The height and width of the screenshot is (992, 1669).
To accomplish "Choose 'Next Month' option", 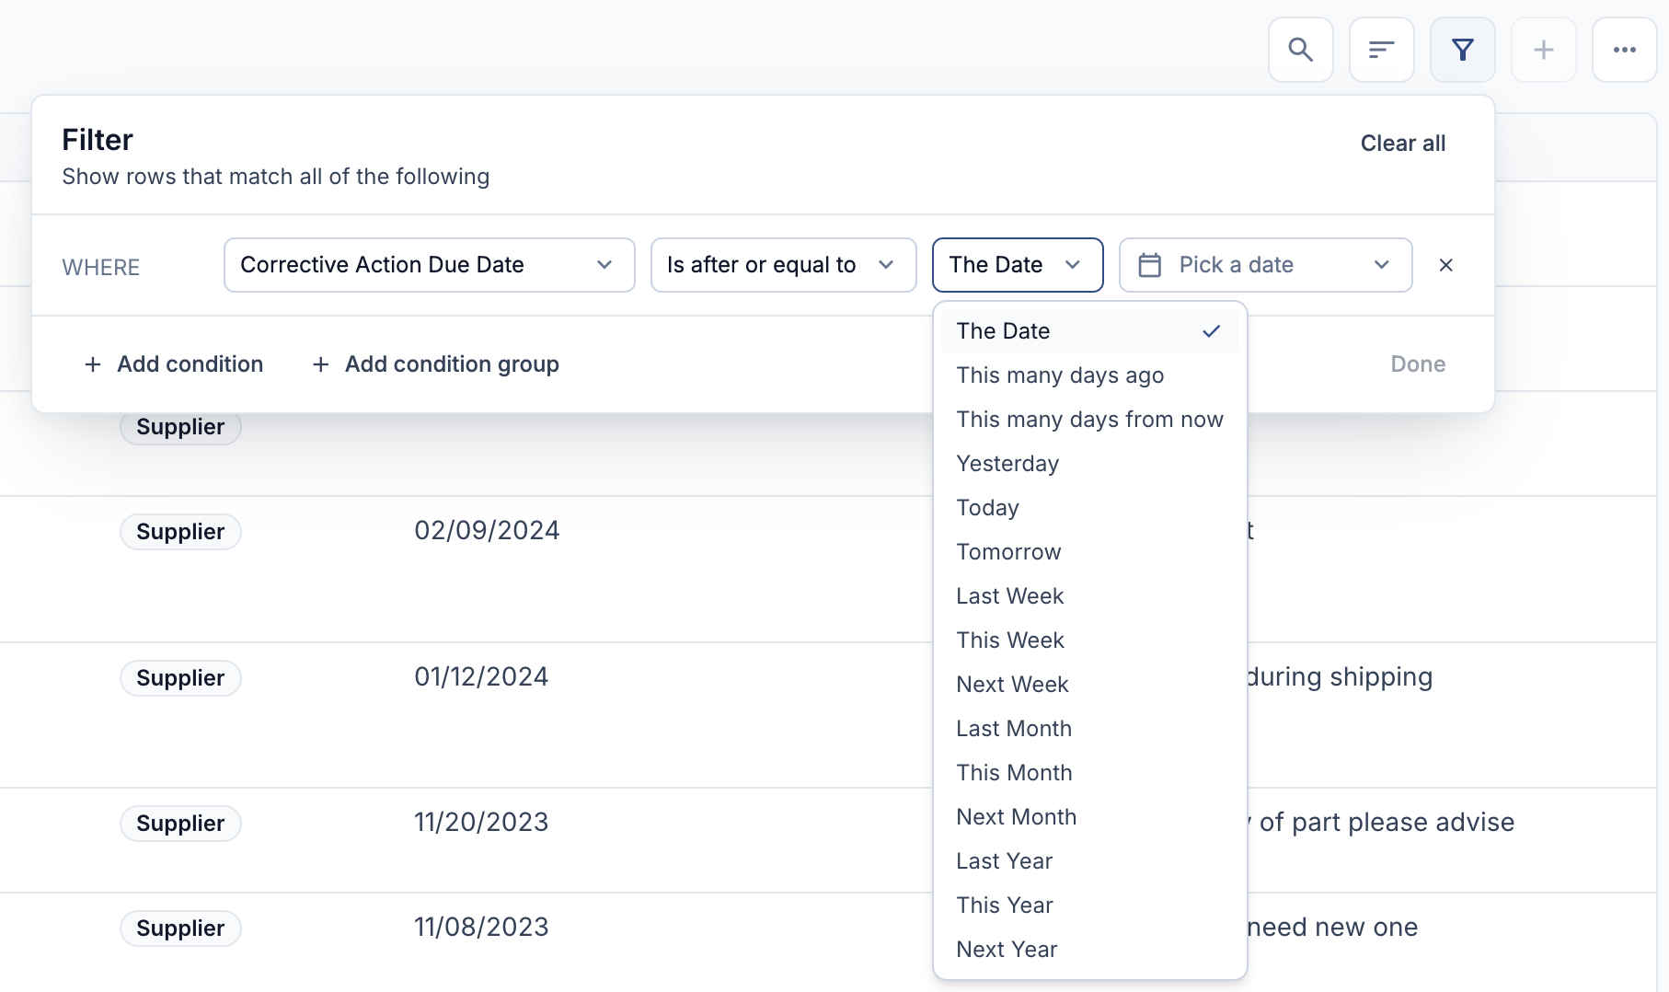I will [1089, 817].
